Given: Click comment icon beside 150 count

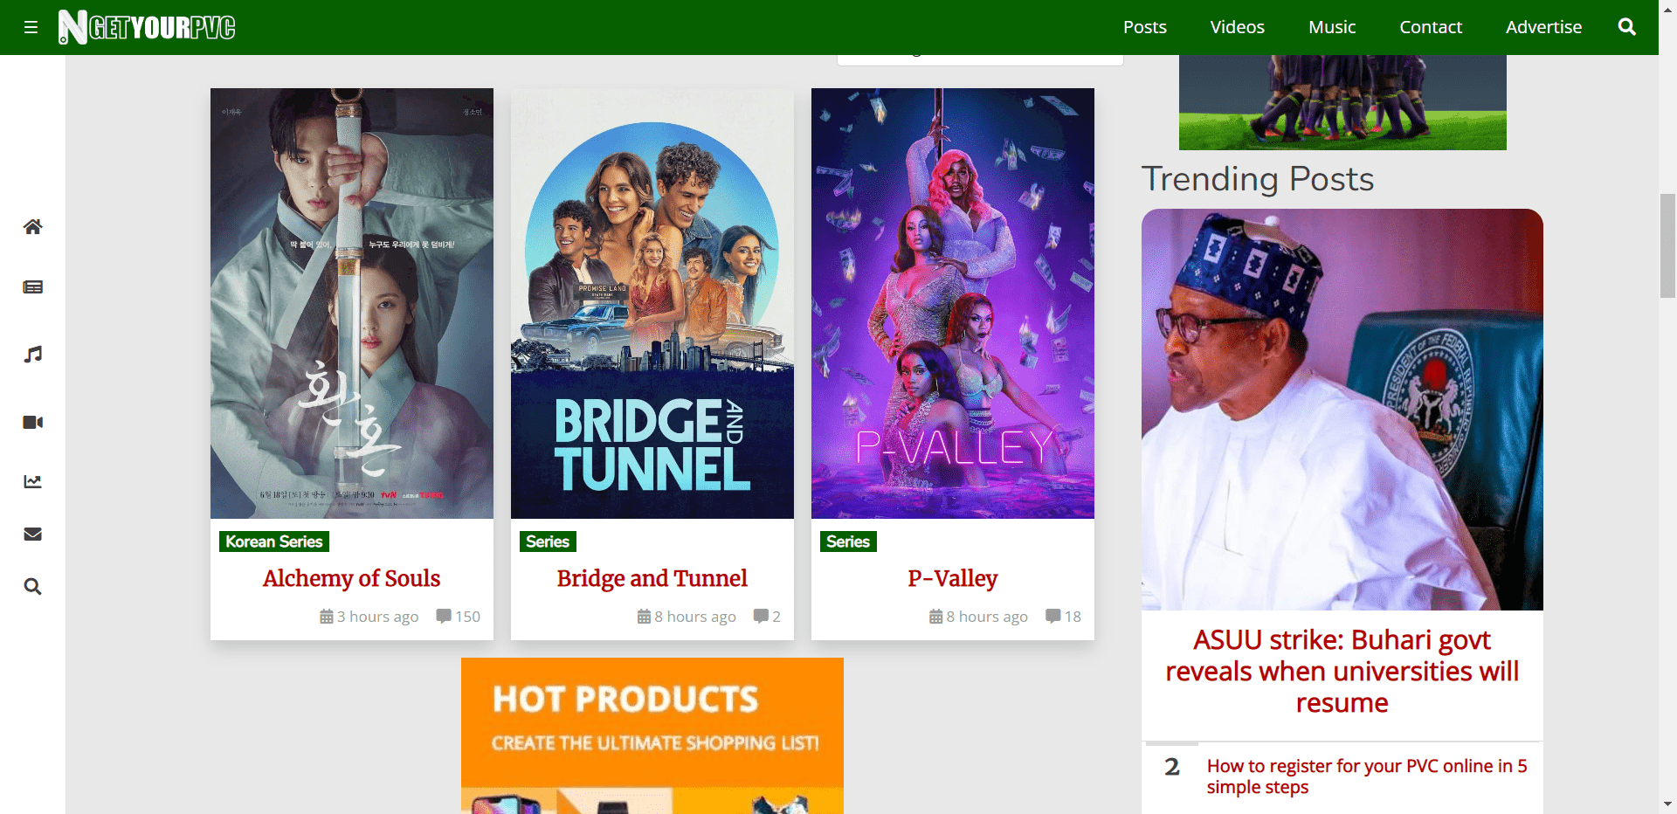Looking at the screenshot, I should (444, 617).
